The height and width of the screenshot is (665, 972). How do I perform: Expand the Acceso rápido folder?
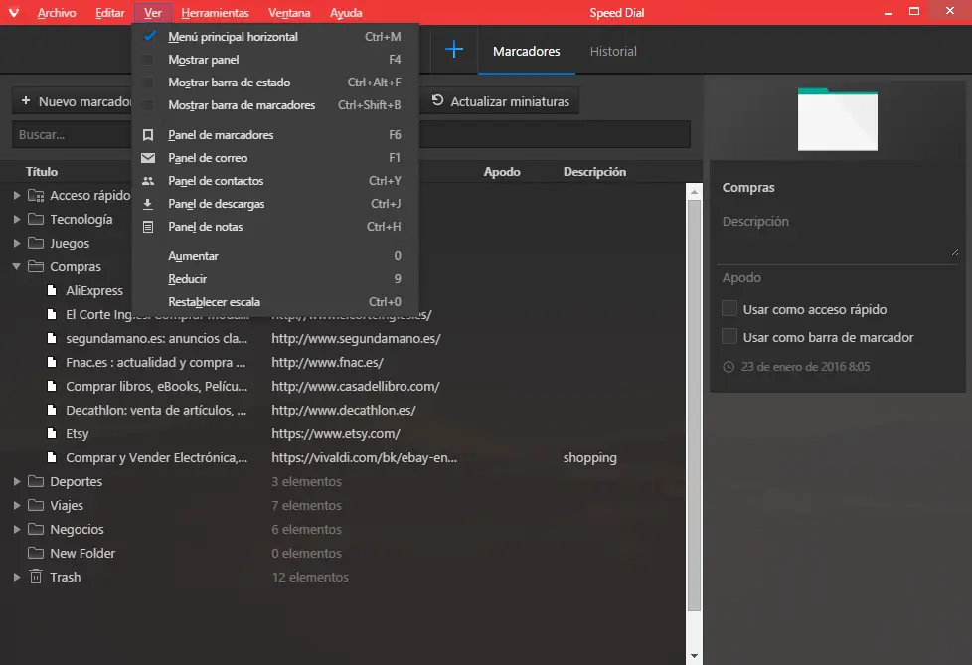click(x=17, y=195)
